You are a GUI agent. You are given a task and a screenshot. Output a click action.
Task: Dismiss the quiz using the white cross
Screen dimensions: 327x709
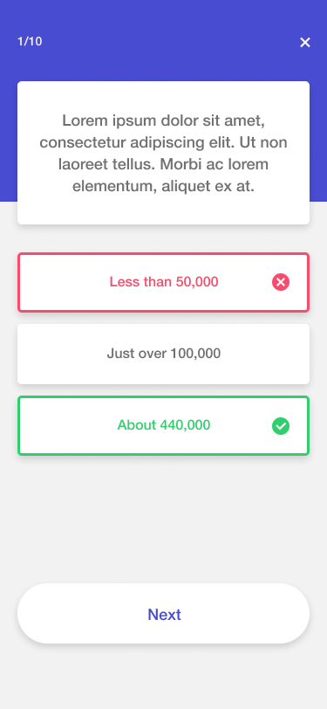pyautogui.click(x=305, y=43)
